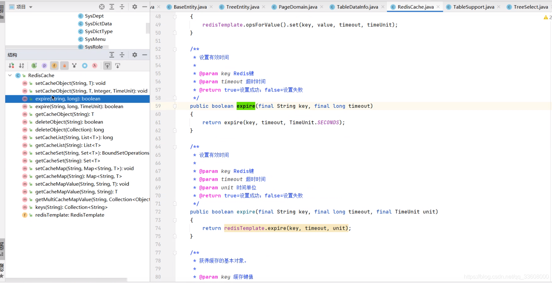Collapse all in Project panel header
Screen dimensions: 552x283
click(122, 7)
